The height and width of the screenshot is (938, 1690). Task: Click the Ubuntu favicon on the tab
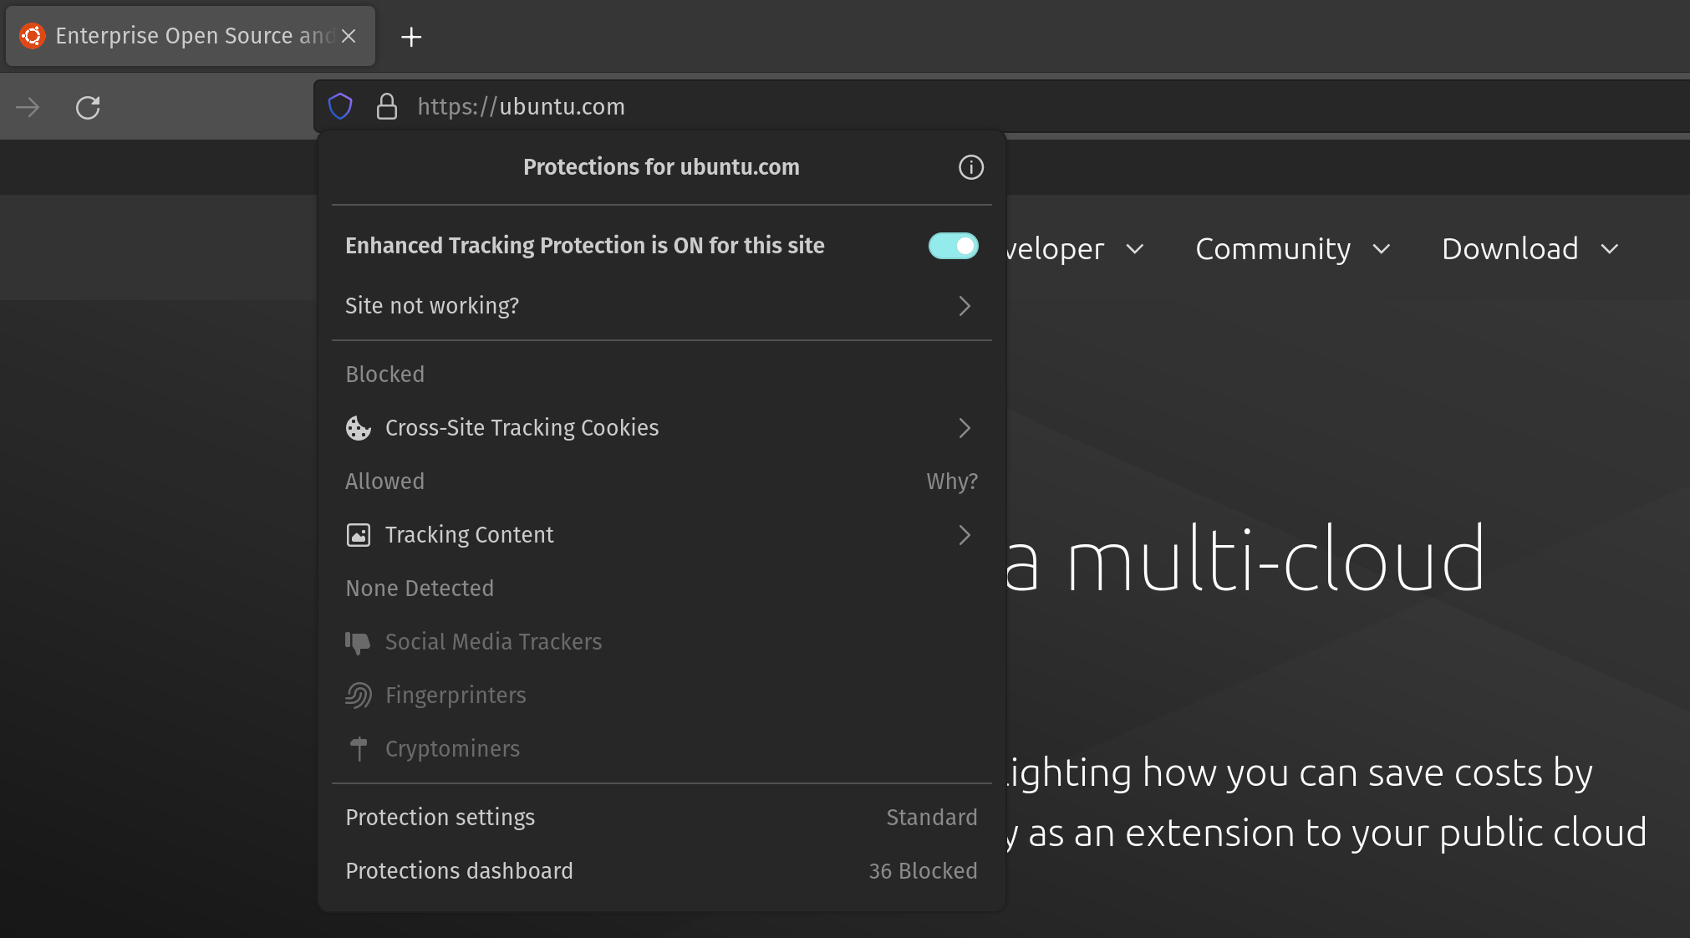tap(33, 36)
